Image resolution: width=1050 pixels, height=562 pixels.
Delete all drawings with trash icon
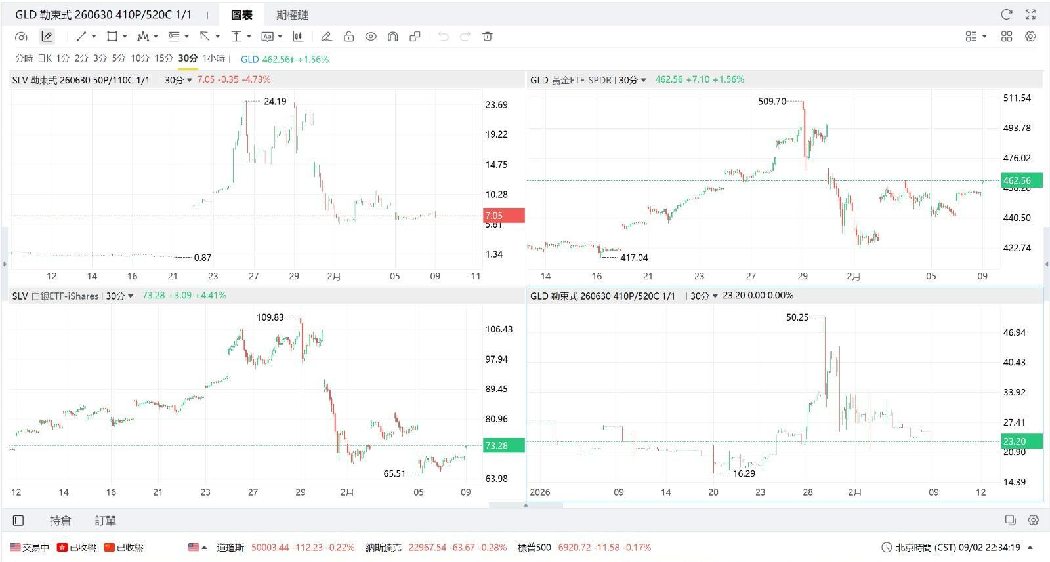pyautogui.click(x=487, y=37)
